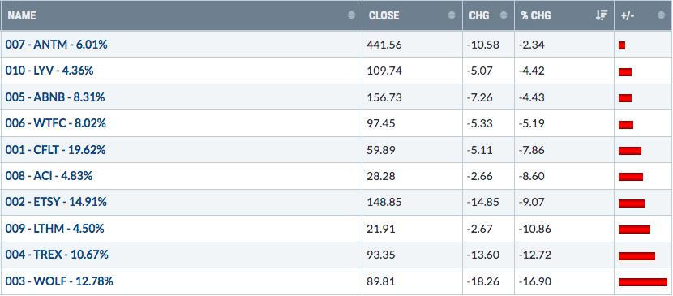Click WOLF's red change bar
Image resolution: width=673 pixels, height=296 pixels.
(x=643, y=282)
